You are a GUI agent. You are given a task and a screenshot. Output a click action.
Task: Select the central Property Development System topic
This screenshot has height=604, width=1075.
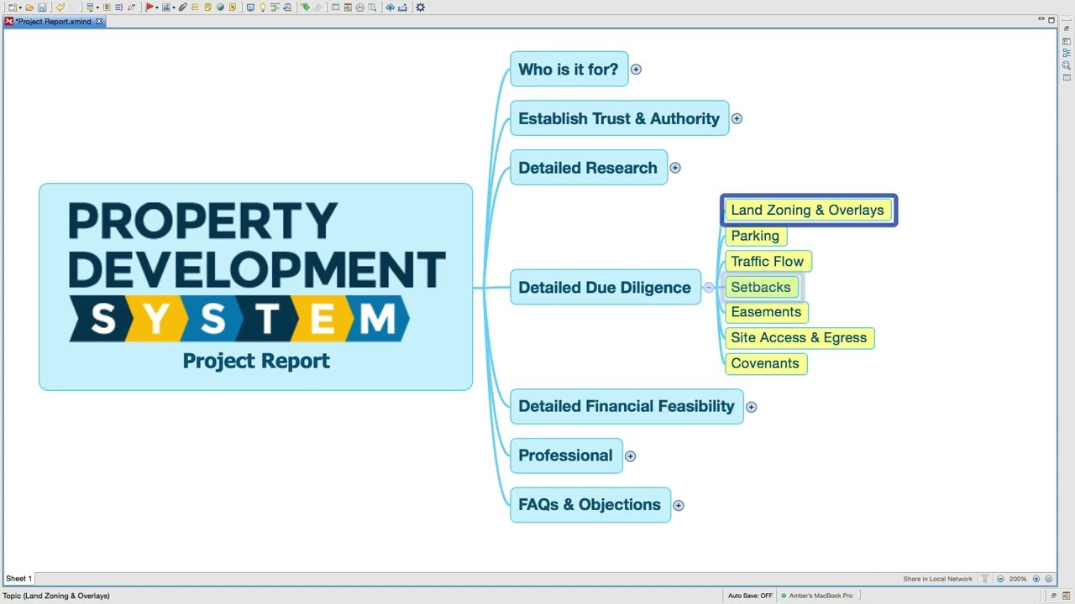[x=256, y=287]
